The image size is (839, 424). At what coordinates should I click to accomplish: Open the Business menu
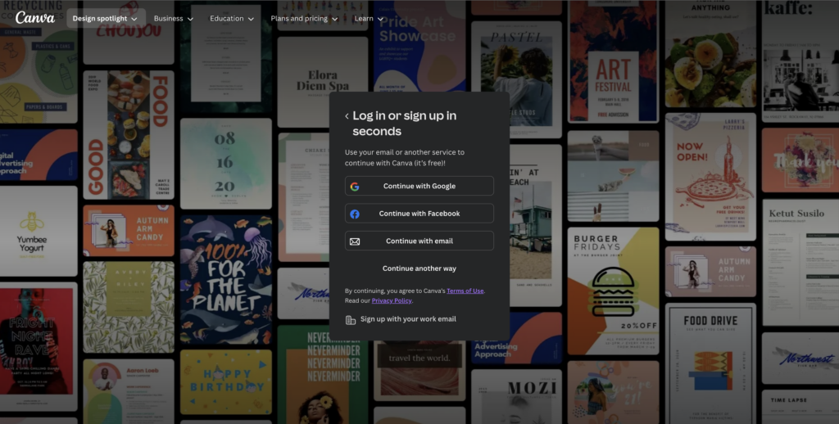pos(174,18)
